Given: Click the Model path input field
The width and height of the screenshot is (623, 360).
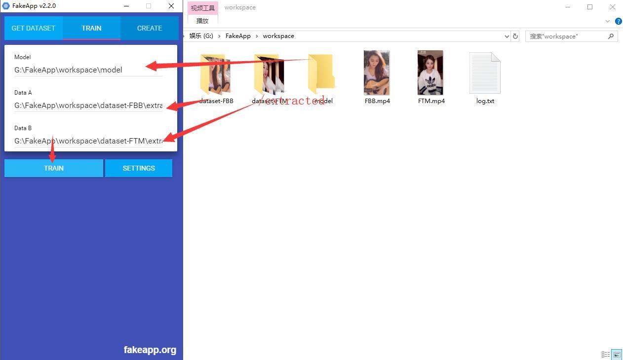Looking at the screenshot, I should (88, 70).
